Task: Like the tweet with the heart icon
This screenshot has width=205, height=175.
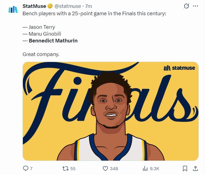Action: point(105,168)
